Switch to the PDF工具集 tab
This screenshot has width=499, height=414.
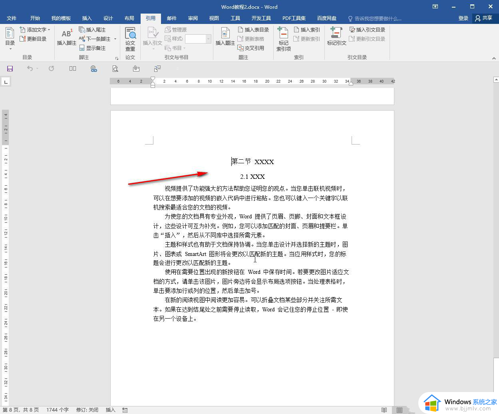point(294,18)
